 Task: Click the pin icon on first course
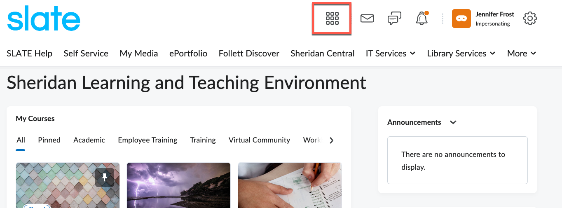point(105,177)
